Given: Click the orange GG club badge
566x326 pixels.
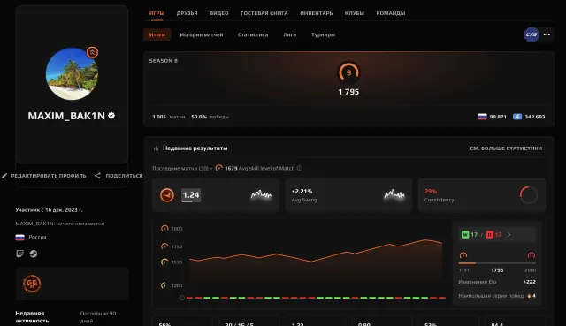Looking at the screenshot, I should coord(32,284).
